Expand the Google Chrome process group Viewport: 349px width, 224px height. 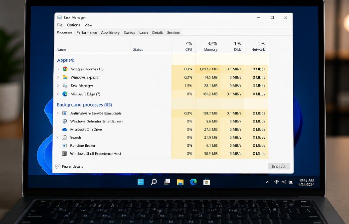point(58,69)
